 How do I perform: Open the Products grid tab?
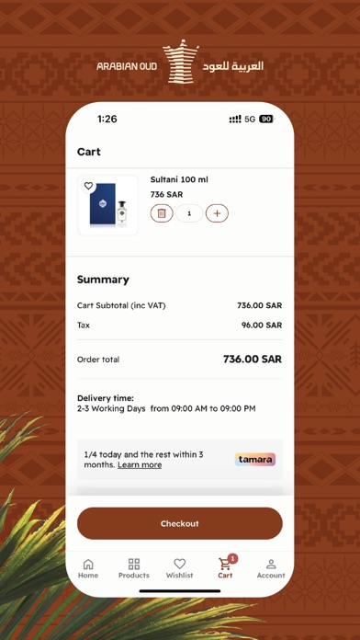(134, 568)
